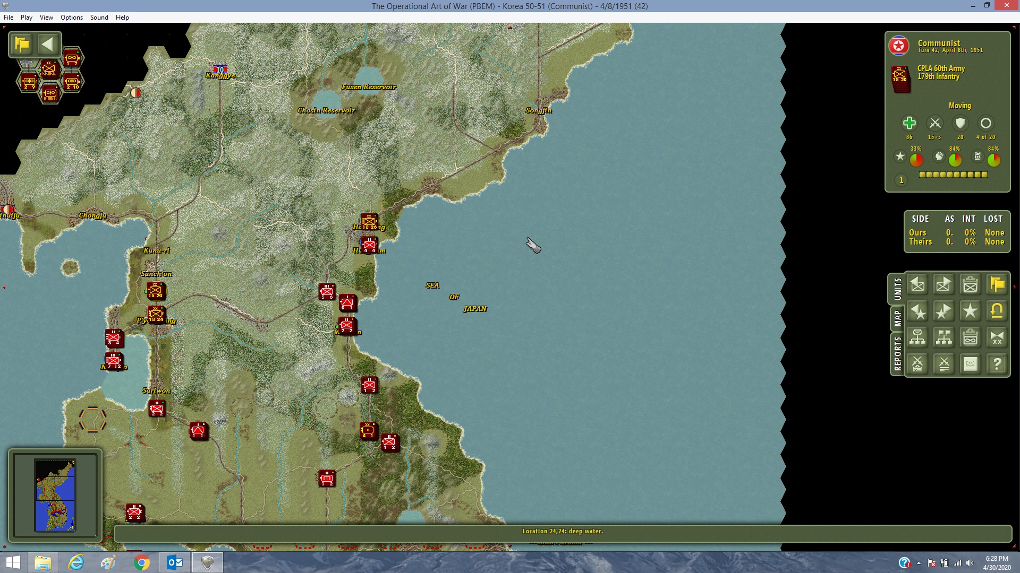Open the flags hierarchy tree icon

[x=944, y=337]
